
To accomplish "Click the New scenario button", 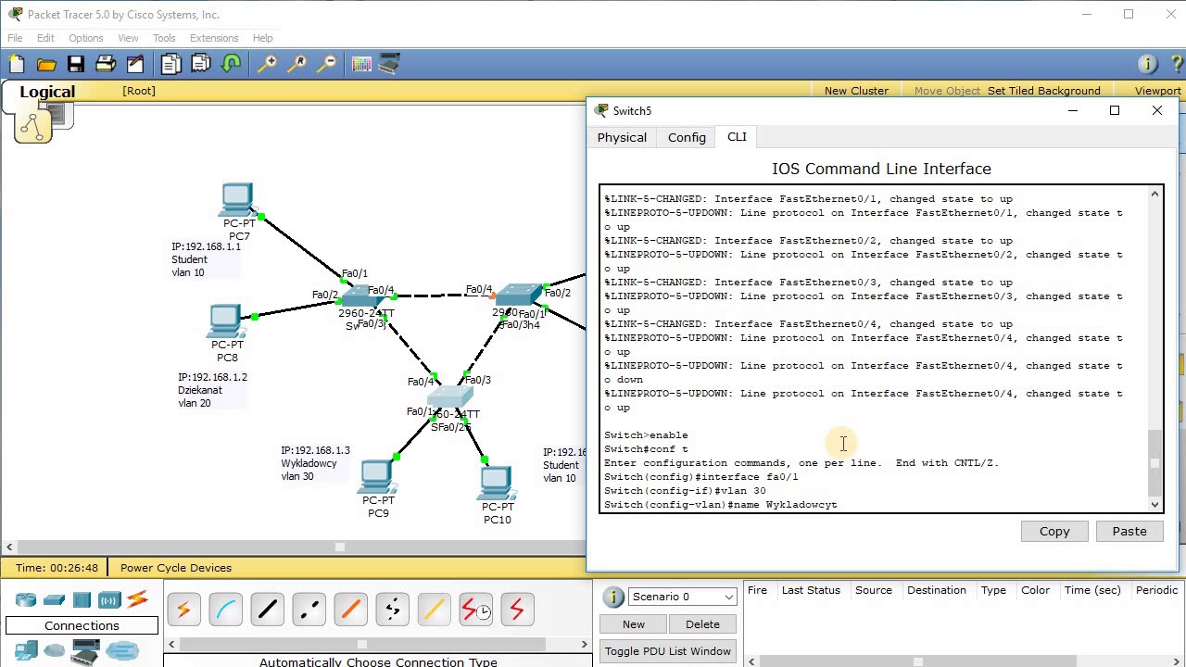I will pos(634,623).
